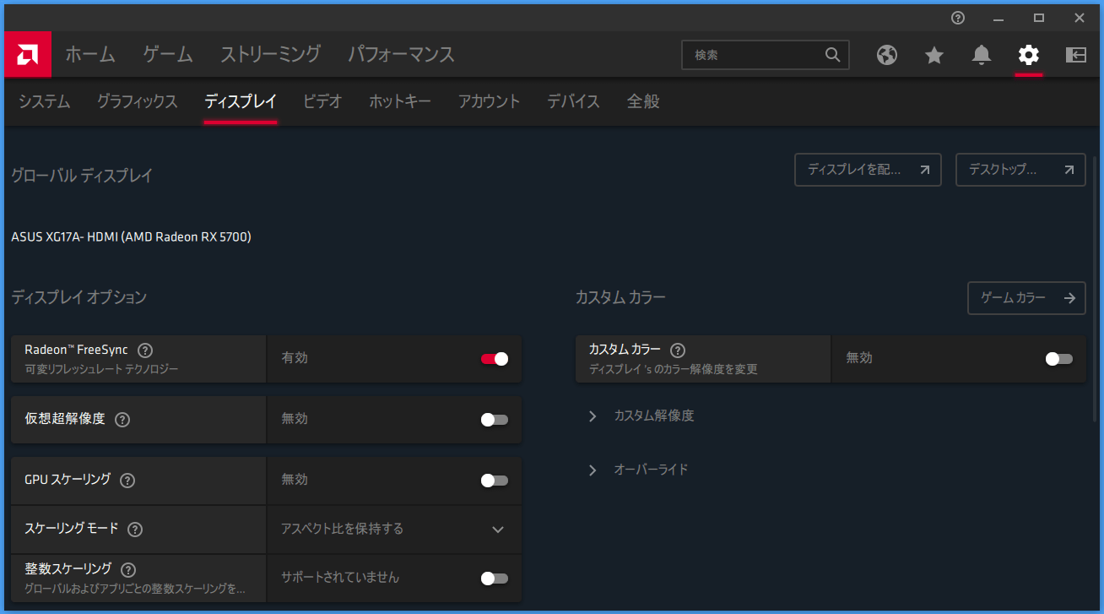This screenshot has width=1104, height=614.
Task: Switch to アカウント tab
Action: (490, 101)
